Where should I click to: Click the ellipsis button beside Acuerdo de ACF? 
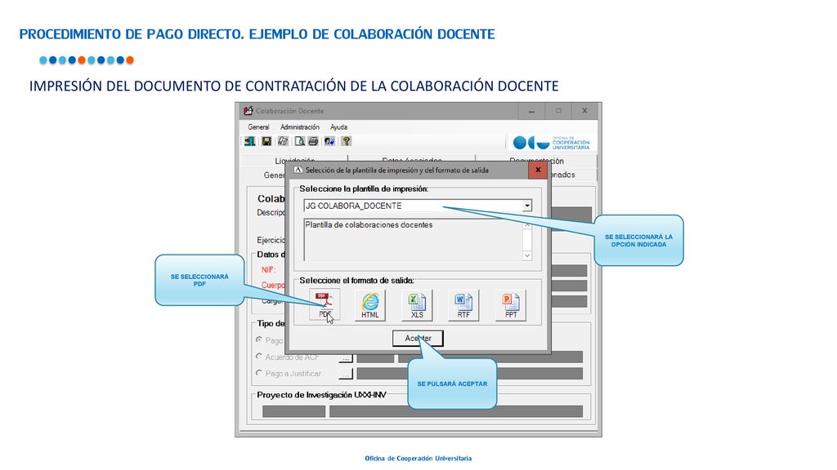click(346, 358)
